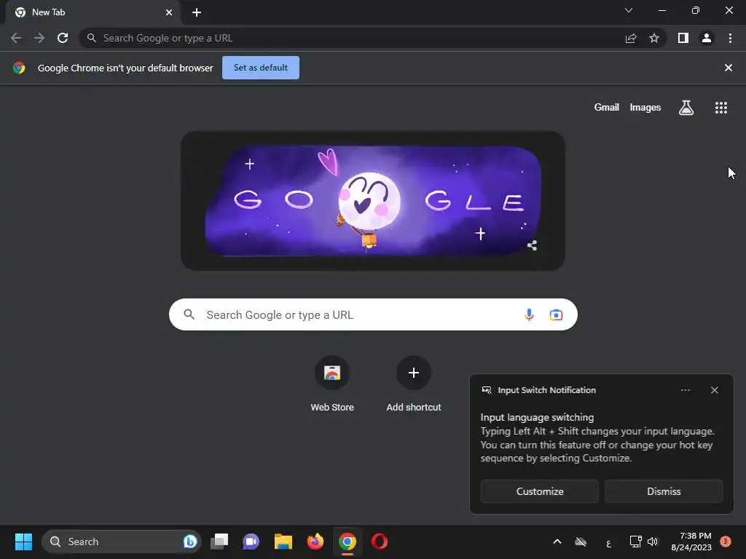Screen dimensions: 746x559
Task: Dismiss the input switch notification
Action: point(664,491)
